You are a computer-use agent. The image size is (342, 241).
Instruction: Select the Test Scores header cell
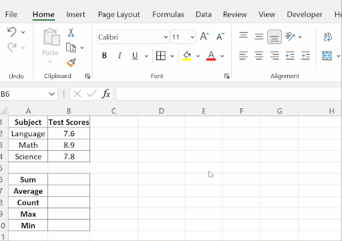point(69,122)
